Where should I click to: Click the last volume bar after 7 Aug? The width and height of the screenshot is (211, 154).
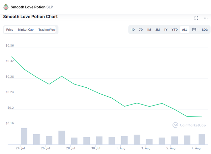click(202, 139)
